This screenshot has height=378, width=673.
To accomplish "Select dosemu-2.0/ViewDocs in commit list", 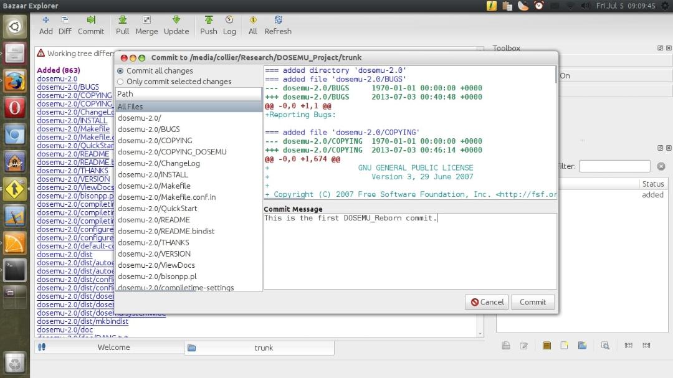I will point(156,265).
